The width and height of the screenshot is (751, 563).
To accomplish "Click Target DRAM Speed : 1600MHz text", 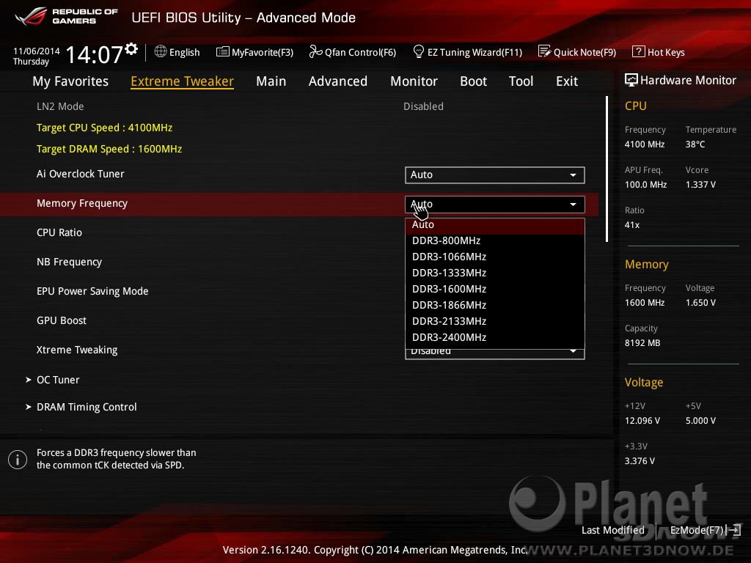I will [109, 150].
